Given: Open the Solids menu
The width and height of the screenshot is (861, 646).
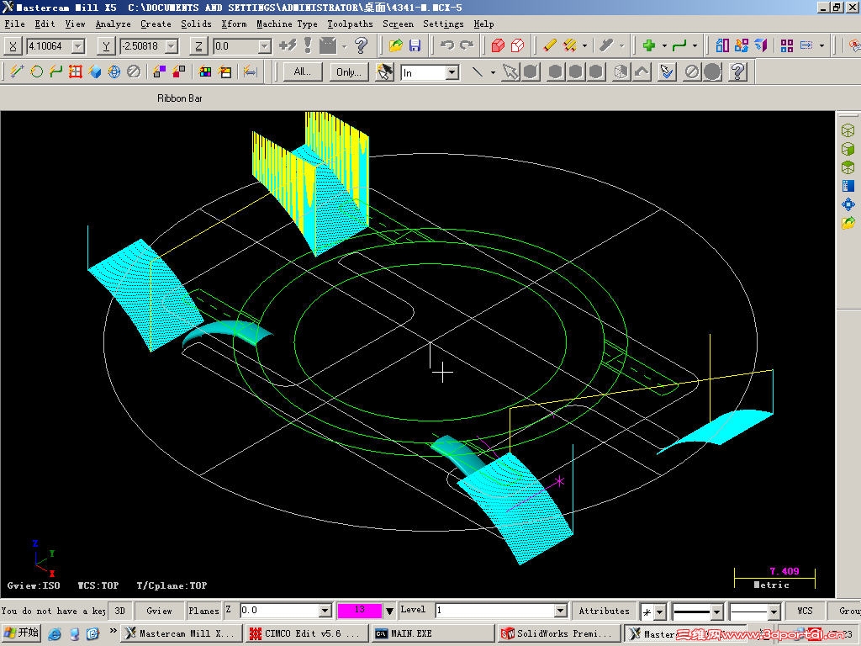Looking at the screenshot, I should point(196,24).
